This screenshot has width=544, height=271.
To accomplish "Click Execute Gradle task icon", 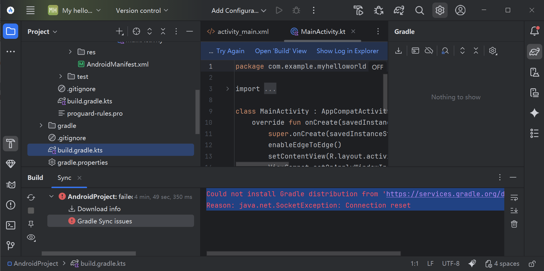I will [415, 51].
